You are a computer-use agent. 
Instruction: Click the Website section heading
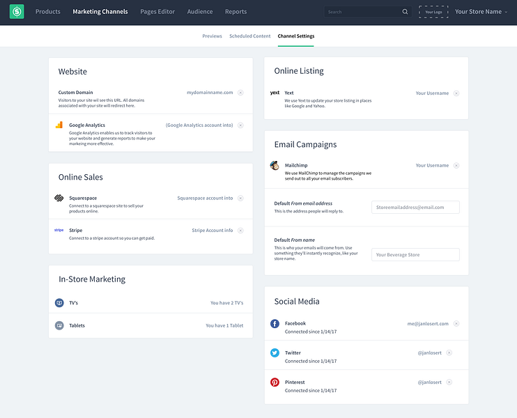(72, 72)
